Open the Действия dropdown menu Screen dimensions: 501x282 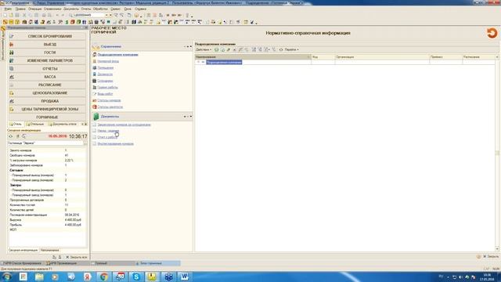[204, 50]
